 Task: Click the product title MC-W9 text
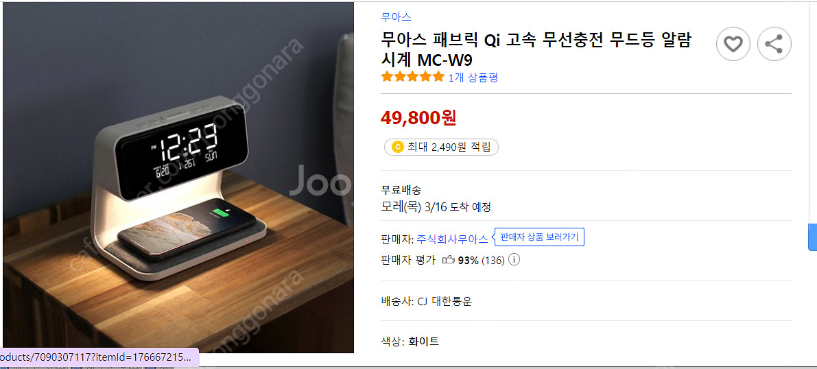(x=536, y=50)
